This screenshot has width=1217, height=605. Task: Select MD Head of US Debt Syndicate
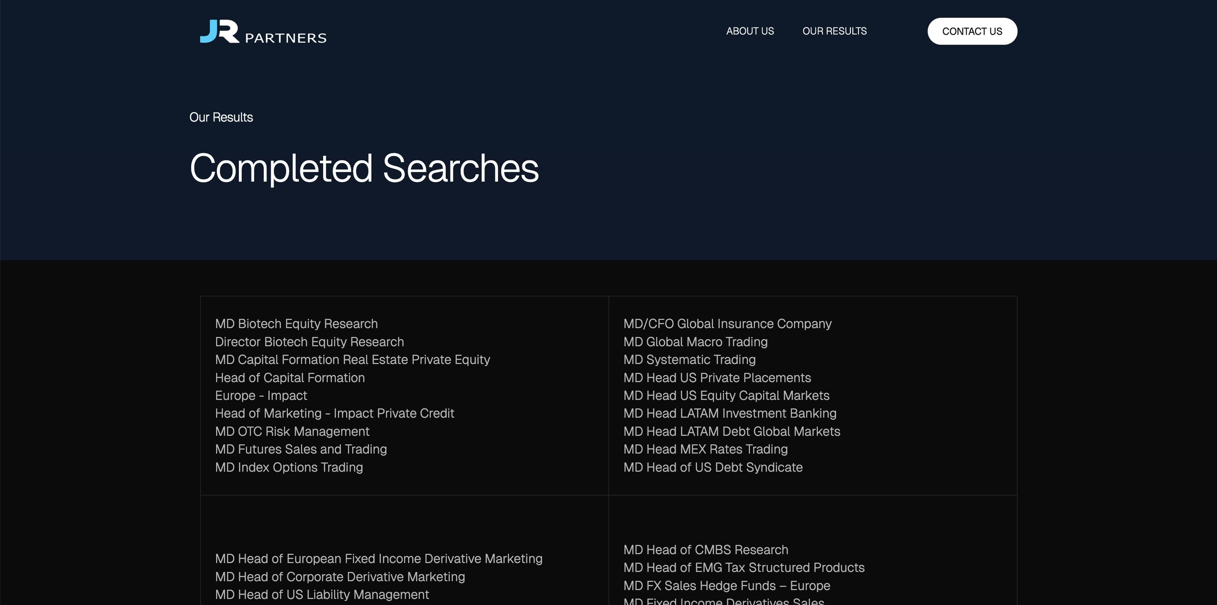713,468
